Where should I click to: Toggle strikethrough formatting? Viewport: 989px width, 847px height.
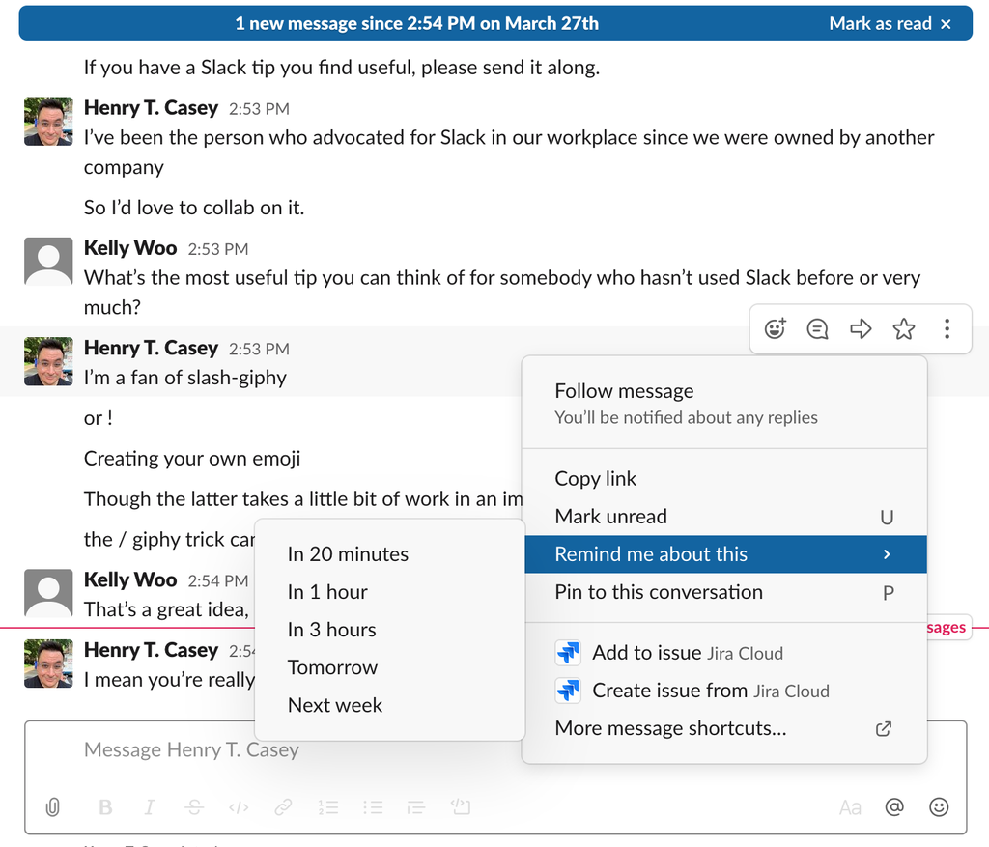coord(193,807)
